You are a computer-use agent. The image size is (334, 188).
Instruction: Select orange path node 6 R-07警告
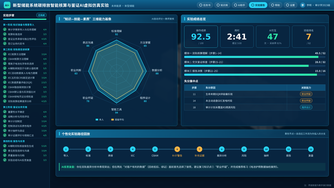177,149
